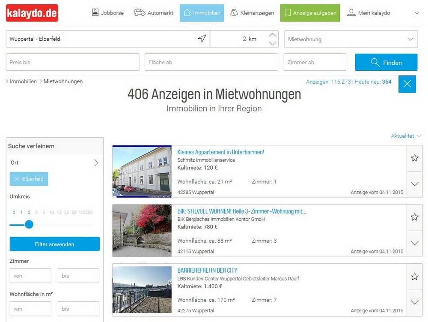Select the Automarkt car icon
This screenshot has height=322, width=428.
pyautogui.click(x=139, y=12)
